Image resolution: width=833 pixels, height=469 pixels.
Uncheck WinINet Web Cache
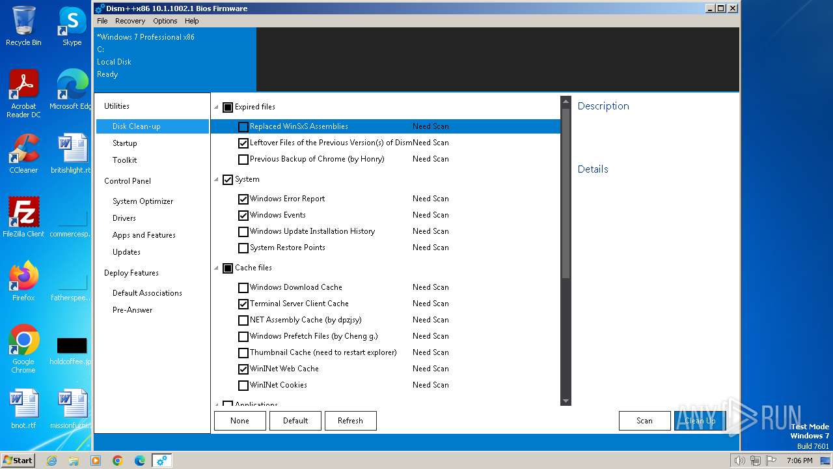[x=243, y=369]
